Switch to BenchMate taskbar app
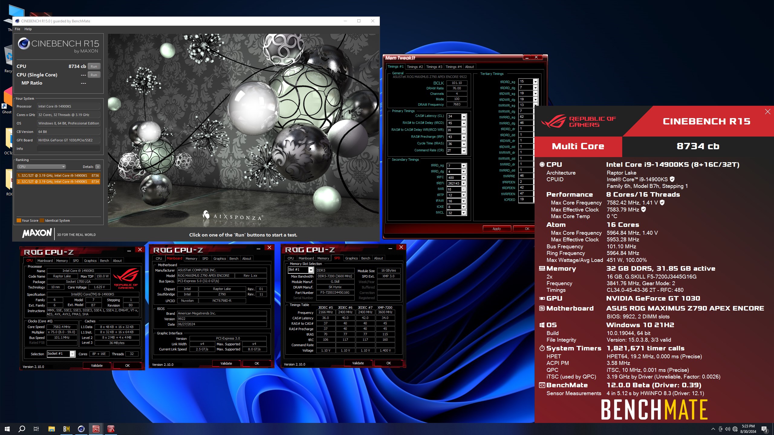The width and height of the screenshot is (774, 435). (66, 429)
